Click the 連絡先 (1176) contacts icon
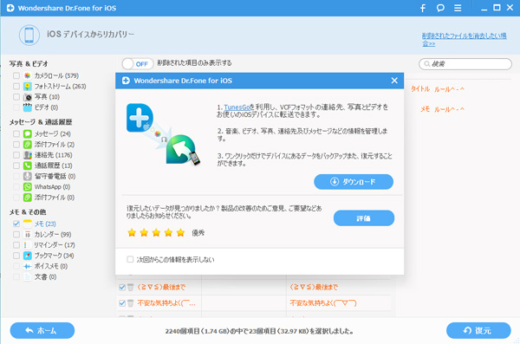Screen dimensions: 520x344 (28, 155)
